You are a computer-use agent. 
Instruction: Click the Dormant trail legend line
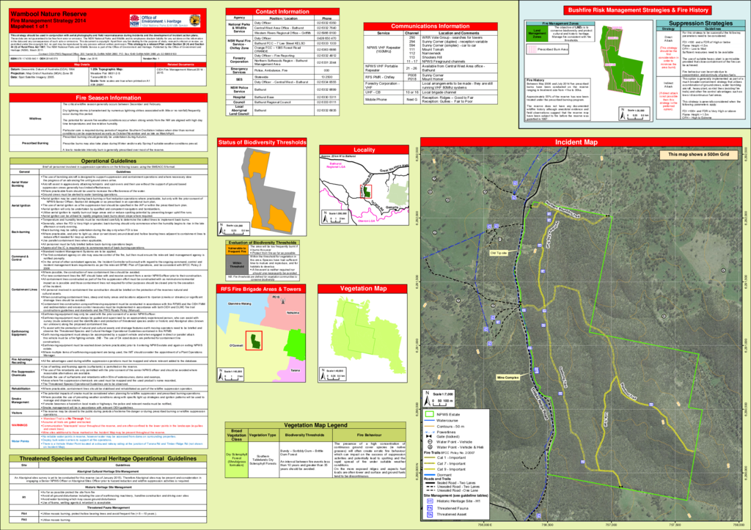pyautogui.click(x=429, y=475)
